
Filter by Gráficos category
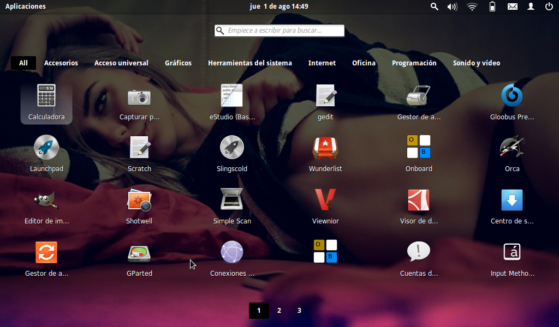(179, 63)
